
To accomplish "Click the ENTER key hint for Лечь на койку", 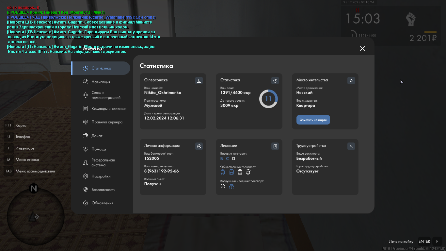I will click(424, 242).
